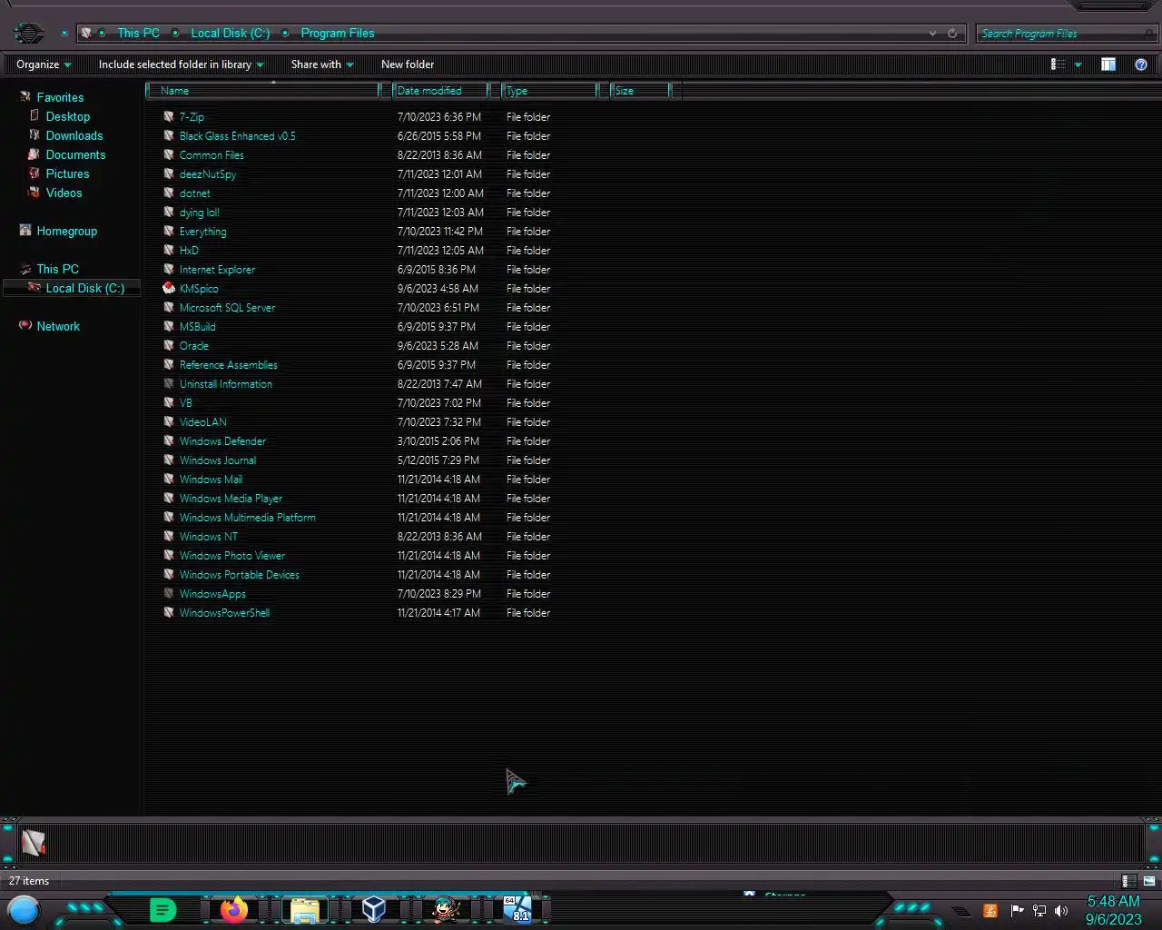Refresh the folder with the address bar refresh icon
Image resolution: width=1162 pixels, height=930 pixels.
pos(952,33)
